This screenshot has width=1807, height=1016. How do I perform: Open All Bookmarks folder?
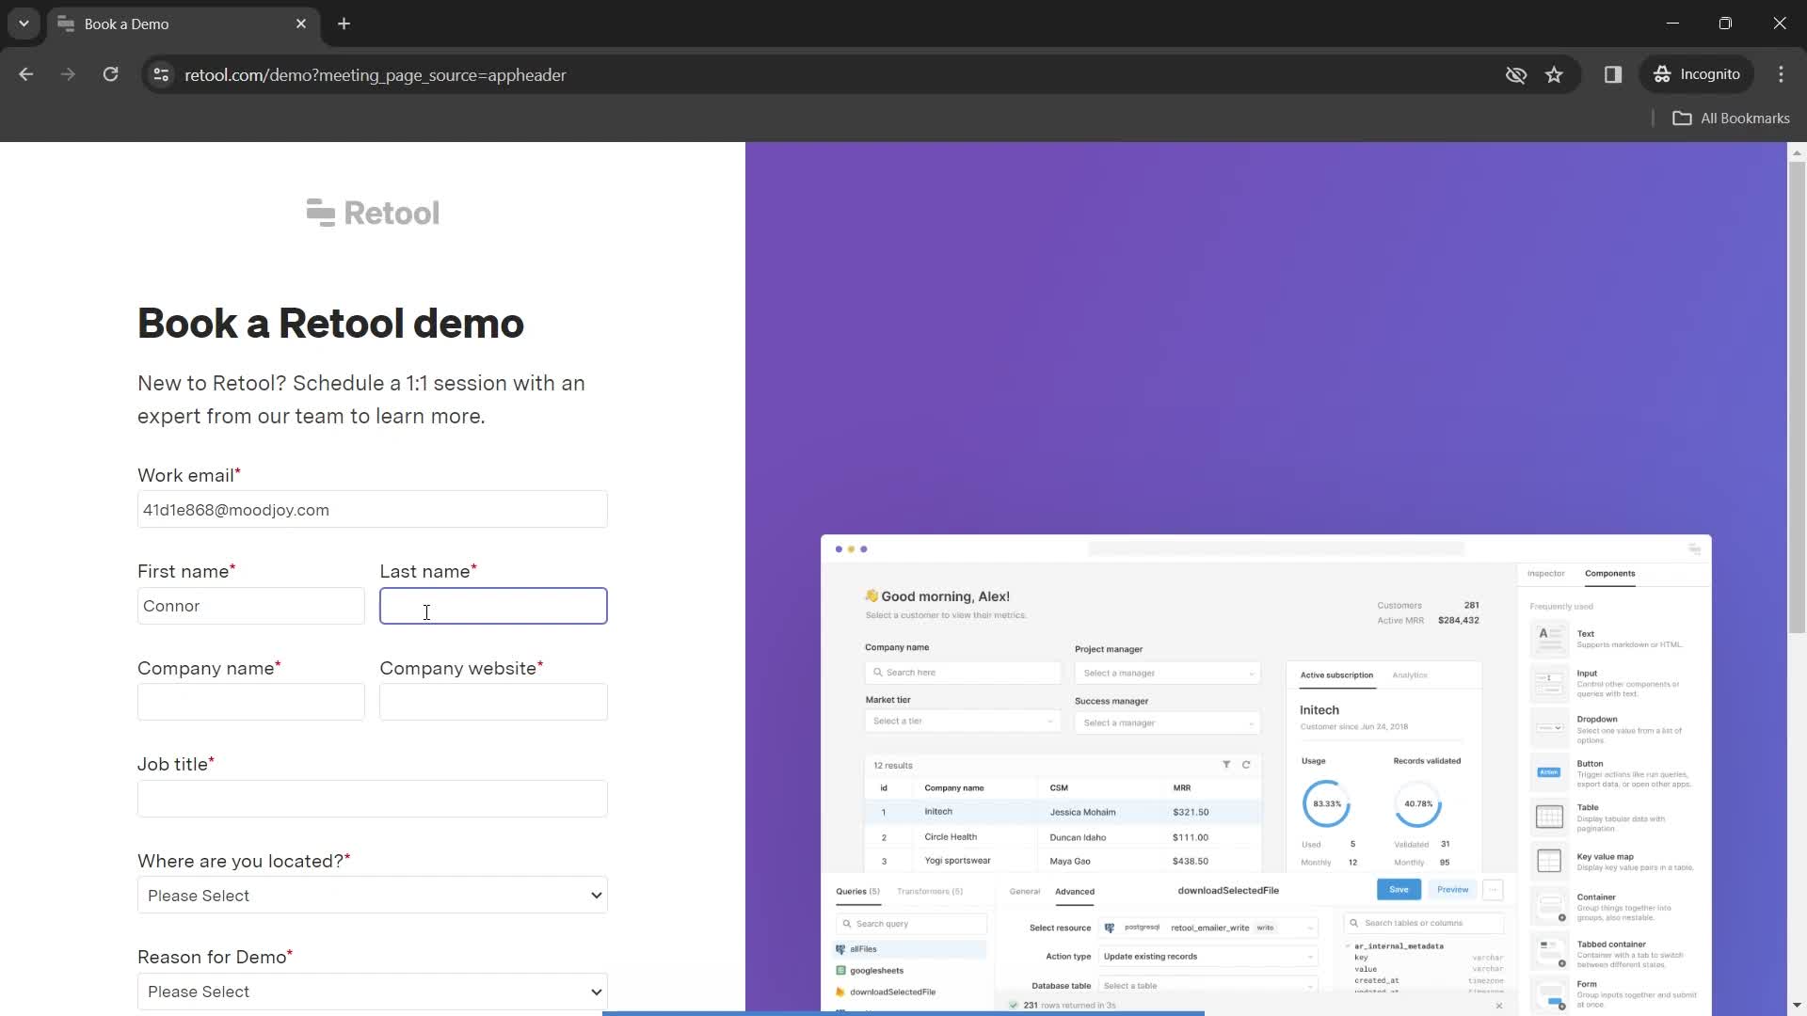1731,119
